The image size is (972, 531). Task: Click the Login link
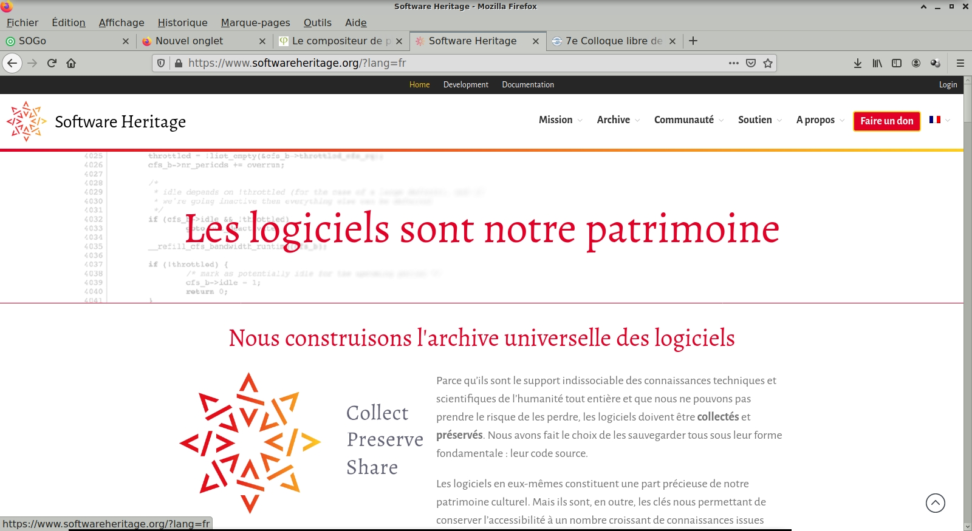pos(948,85)
